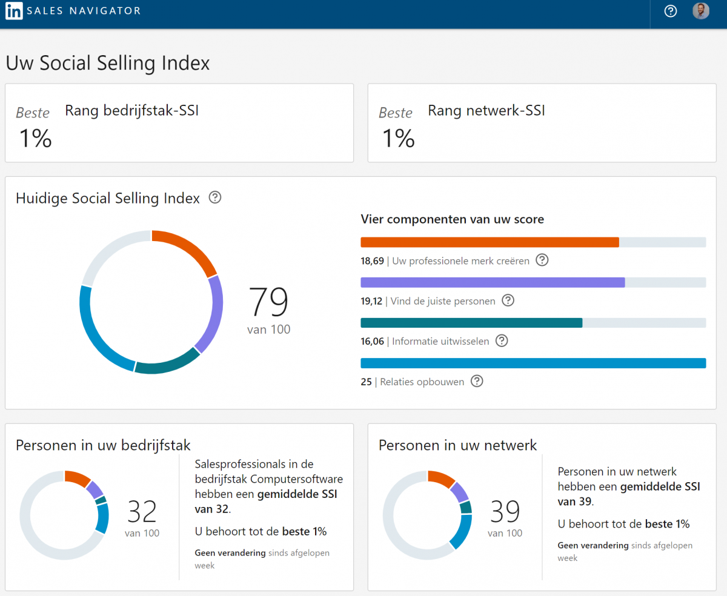This screenshot has height=596, width=727.
Task: Click 'Personen in uw bedrijfstak' heading
Action: coord(103,446)
